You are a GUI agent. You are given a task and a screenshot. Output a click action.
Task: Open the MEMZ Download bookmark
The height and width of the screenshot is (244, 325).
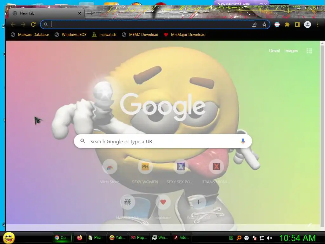coord(140,35)
